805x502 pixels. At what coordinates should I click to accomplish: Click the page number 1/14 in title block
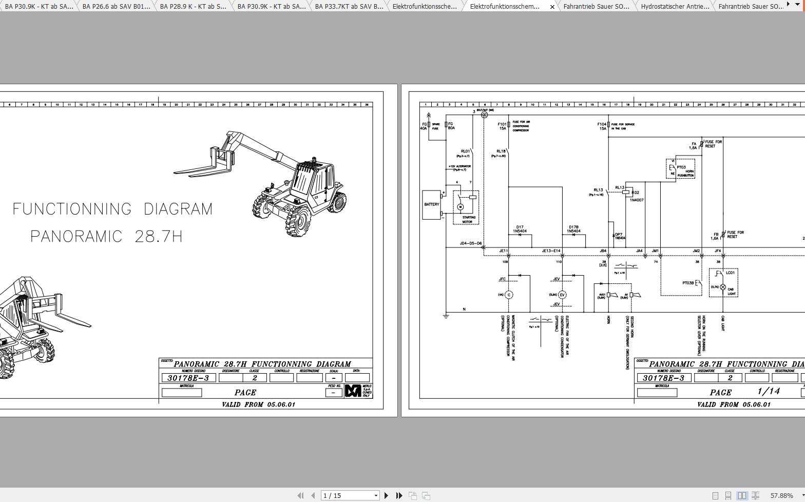(769, 391)
